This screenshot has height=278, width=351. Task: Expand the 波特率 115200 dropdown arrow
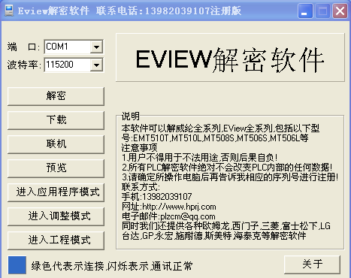(96, 65)
